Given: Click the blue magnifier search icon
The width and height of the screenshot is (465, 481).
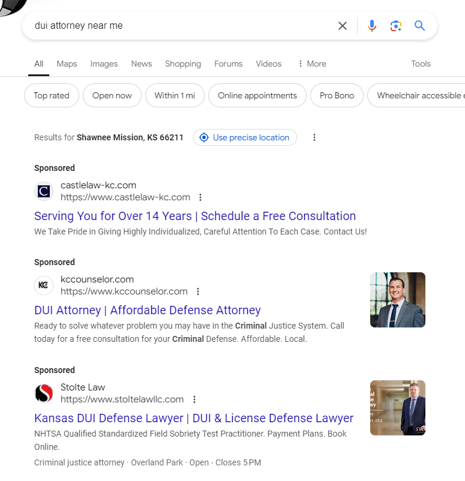Looking at the screenshot, I should 419,26.
